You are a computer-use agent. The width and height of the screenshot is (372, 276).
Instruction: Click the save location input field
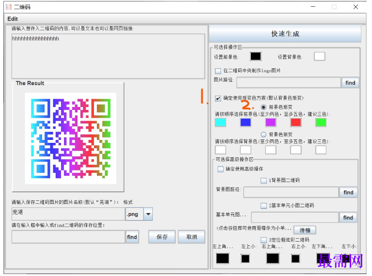pyautogui.click(x=68, y=237)
